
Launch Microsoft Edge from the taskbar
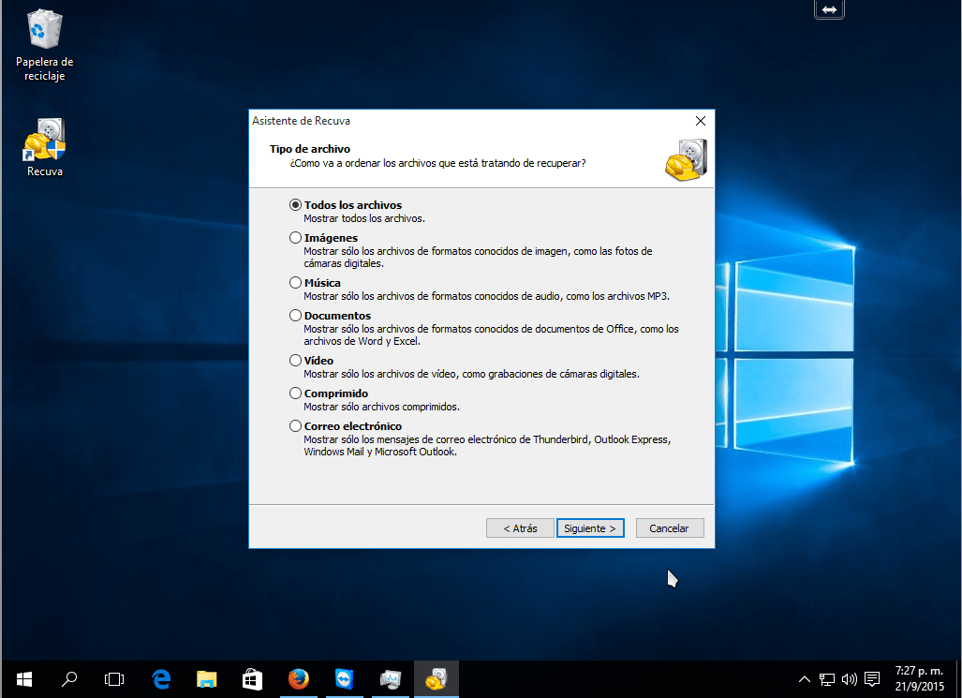[161, 679]
